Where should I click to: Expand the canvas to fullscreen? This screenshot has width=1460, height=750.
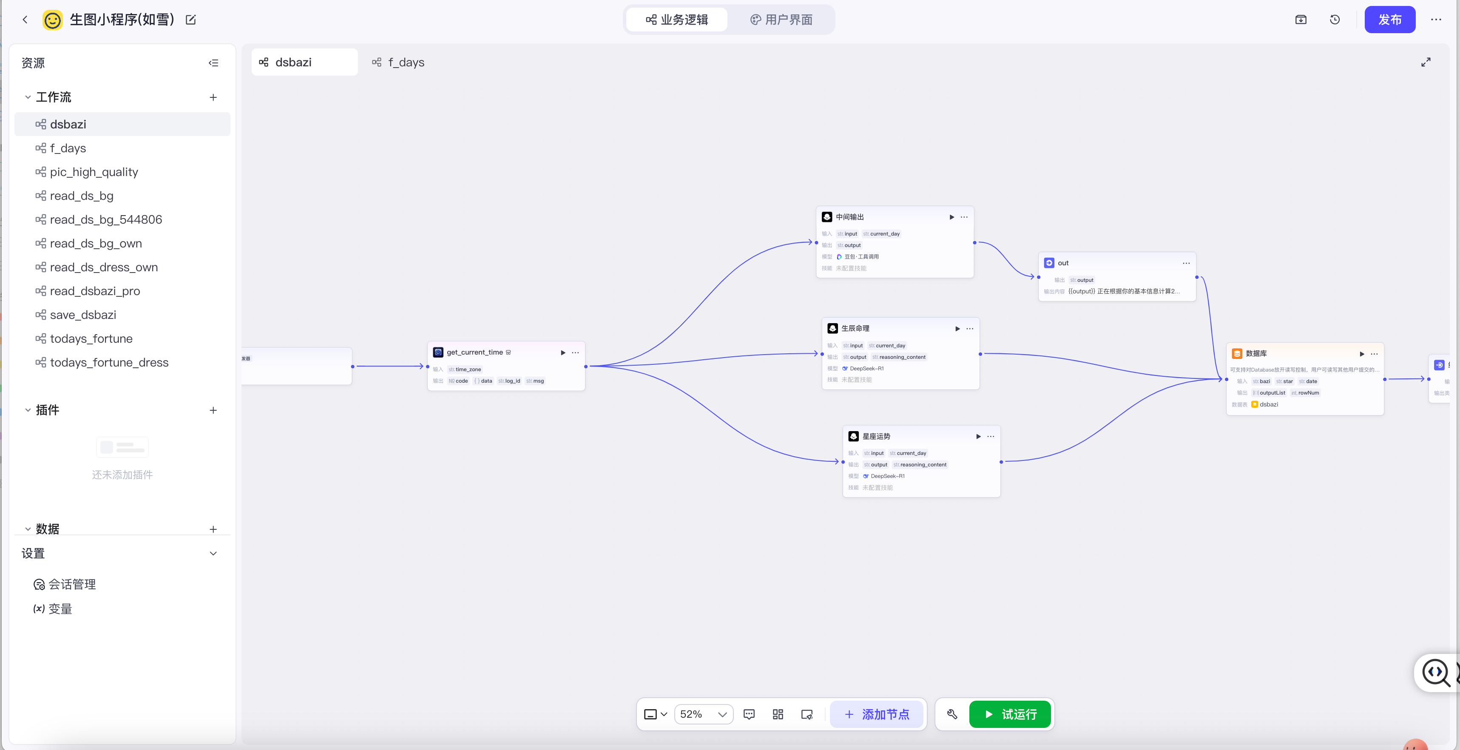click(x=1426, y=62)
